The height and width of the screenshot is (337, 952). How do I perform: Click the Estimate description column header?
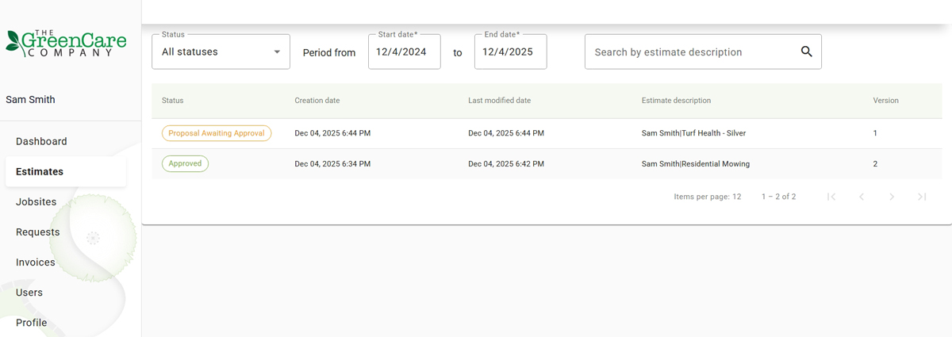pyautogui.click(x=676, y=101)
